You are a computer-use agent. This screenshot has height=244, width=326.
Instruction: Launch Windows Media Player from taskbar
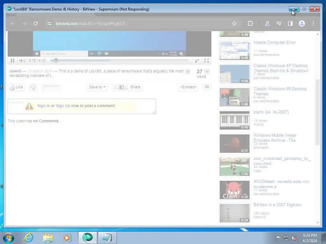67,238
